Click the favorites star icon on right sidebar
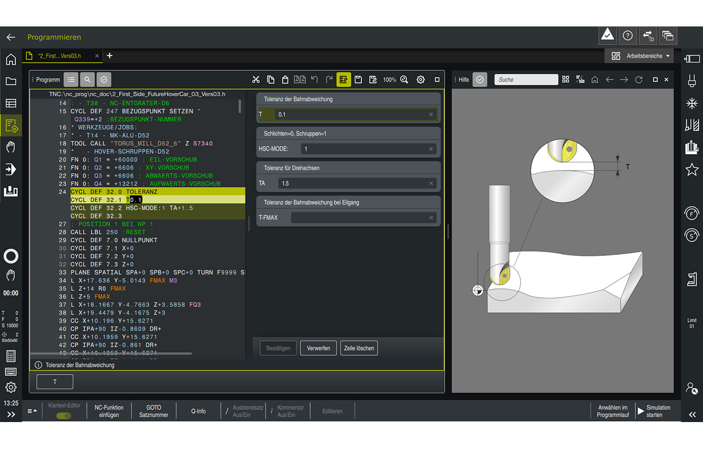 pyautogui.click(x=692, y=170)
